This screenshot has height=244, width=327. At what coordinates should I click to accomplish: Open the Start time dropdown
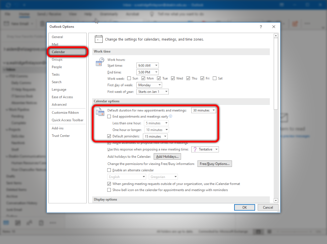pyautogui.click(x=147, y=65)
